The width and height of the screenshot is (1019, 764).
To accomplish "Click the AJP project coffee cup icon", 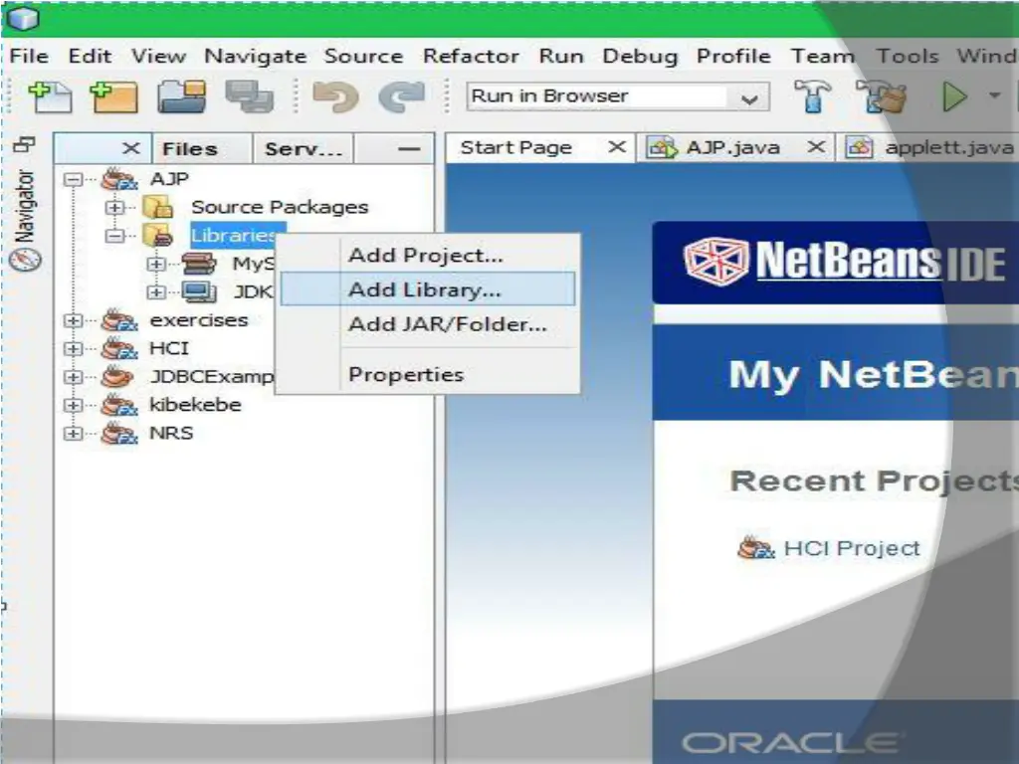I will (119, 179).
